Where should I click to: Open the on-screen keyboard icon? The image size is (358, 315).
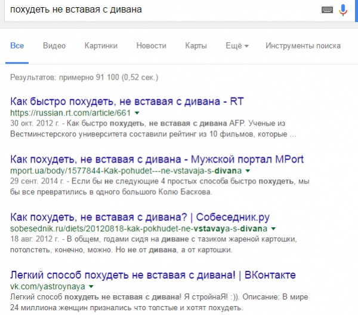click(327, 10)
